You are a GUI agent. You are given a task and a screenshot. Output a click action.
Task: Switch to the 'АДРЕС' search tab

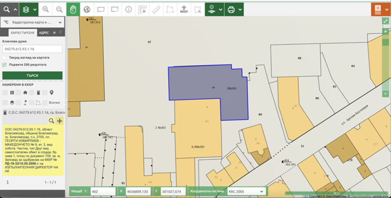[x=43, y=33]
